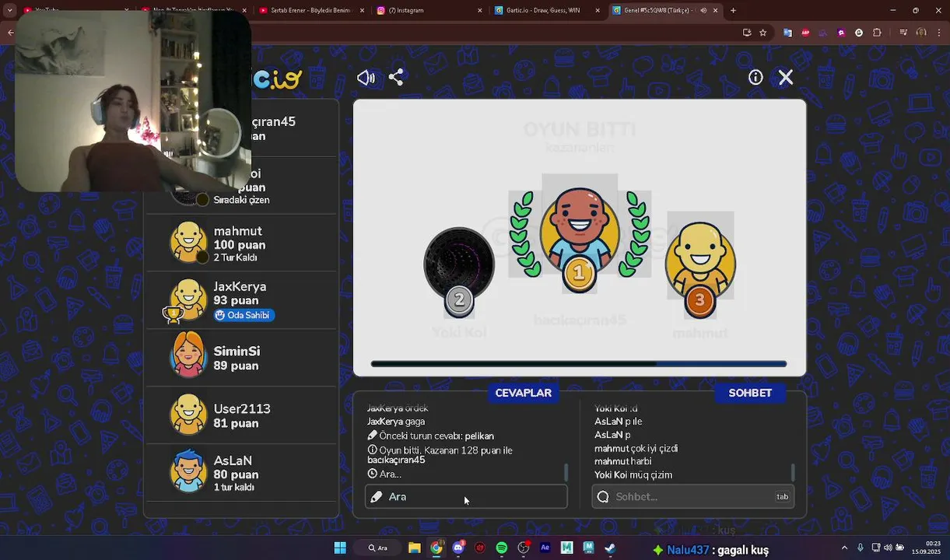This screenshot has width=950, height=560.
Task: Click the round progress timer bar
Action: [x=579, y=363]
